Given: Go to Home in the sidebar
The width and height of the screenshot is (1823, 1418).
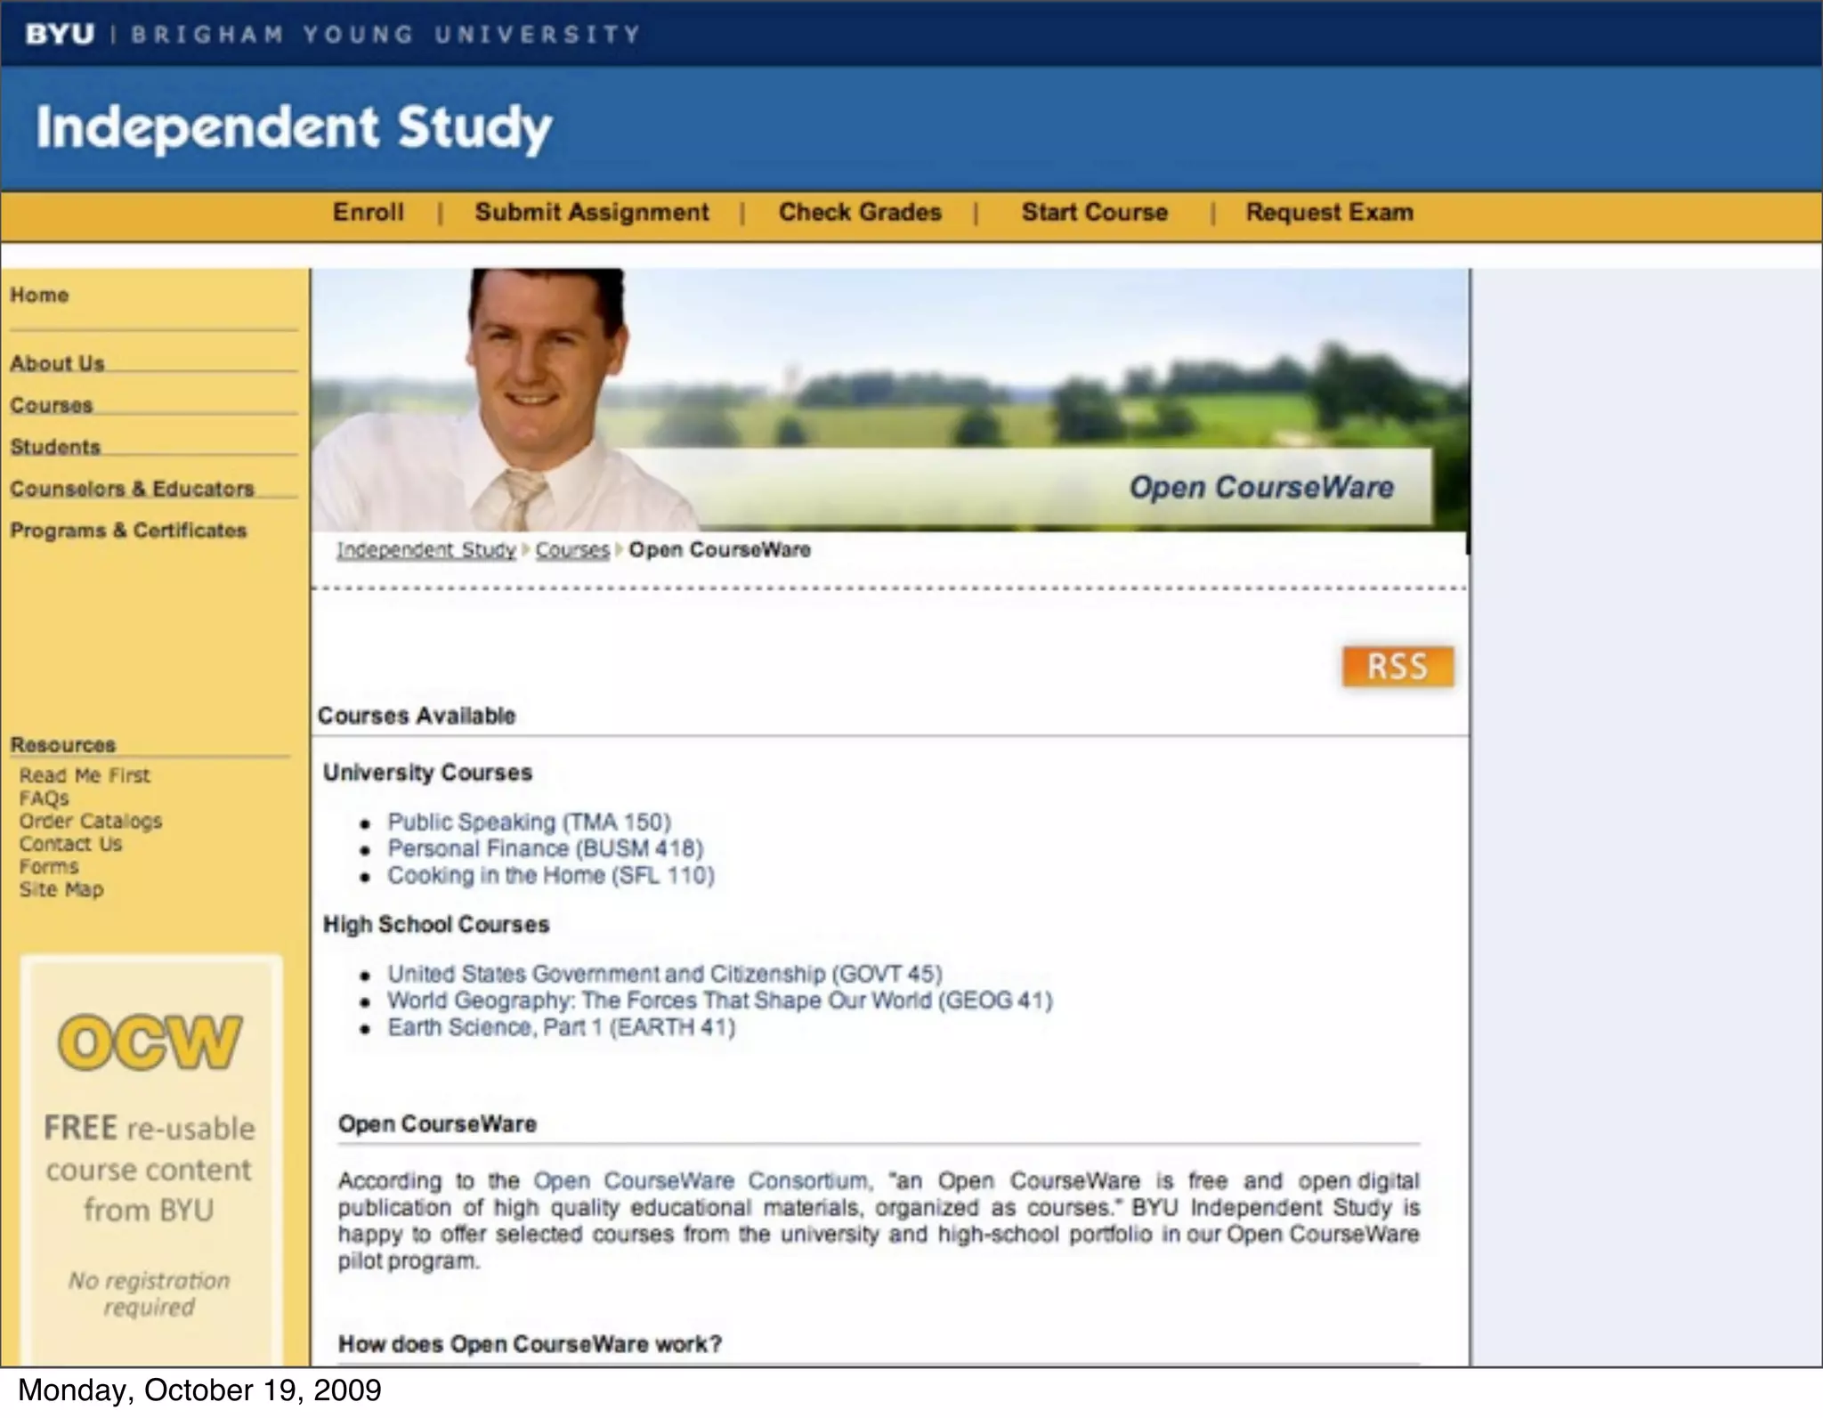Looking at the screenshot, I should [39, 296].
